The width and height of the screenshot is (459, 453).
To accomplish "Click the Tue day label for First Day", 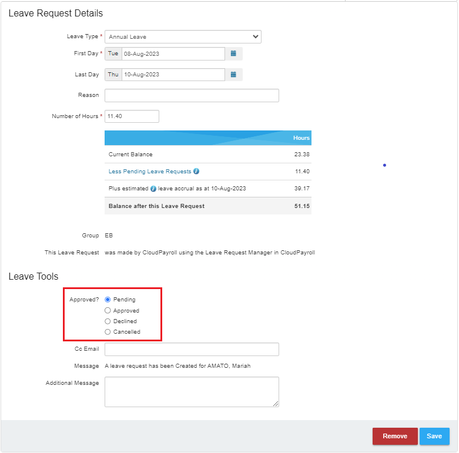I will (x=113, y=53).
